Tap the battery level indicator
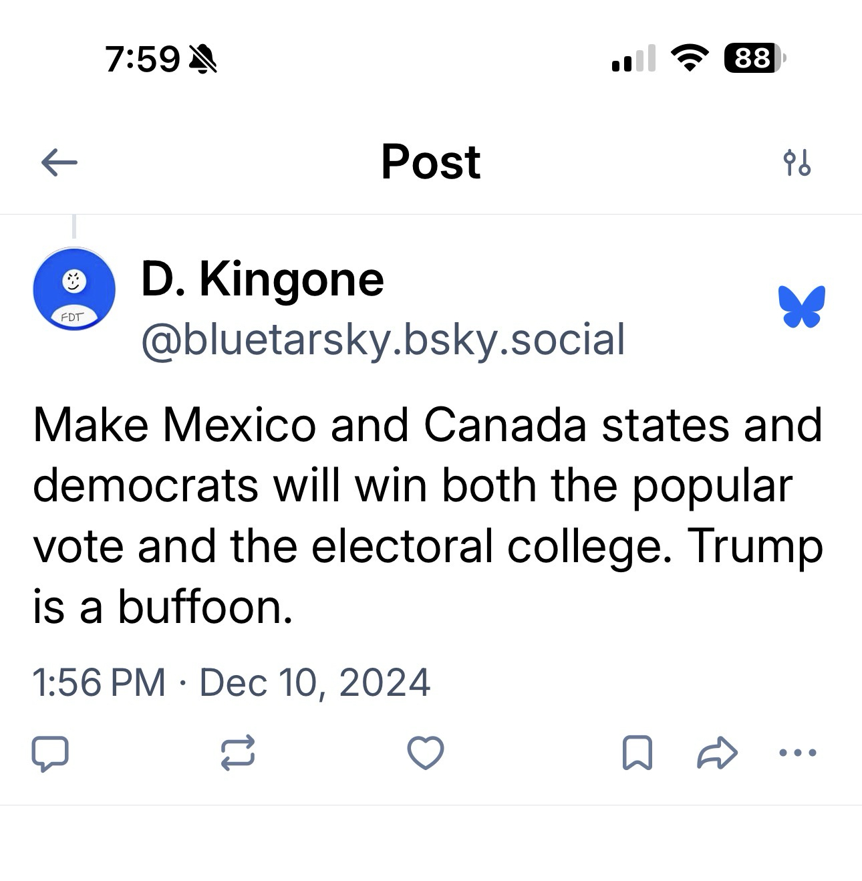The height and width of the screenshot is (881, 862). point(754,58)
